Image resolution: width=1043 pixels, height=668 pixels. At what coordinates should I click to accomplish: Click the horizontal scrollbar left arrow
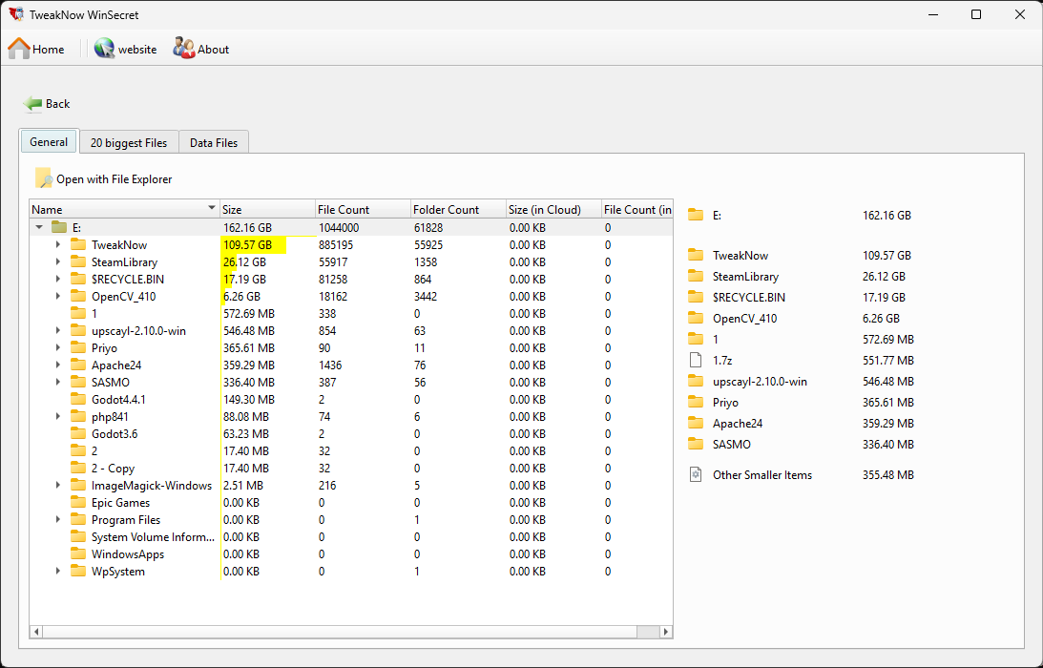pyautogui.click(x=36, y=632)
